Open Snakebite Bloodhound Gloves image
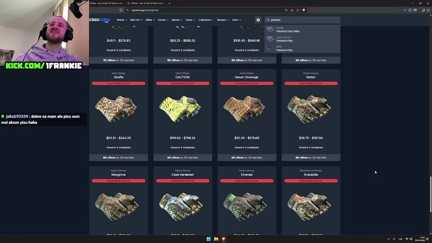This screenshot has width=432, height=243. pos(309,206)
